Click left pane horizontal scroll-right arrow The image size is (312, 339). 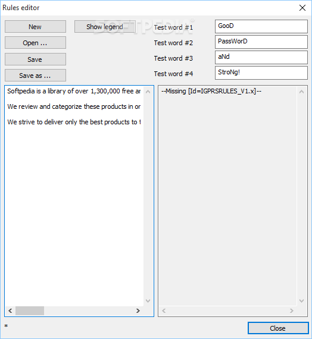tap(138, 310)
